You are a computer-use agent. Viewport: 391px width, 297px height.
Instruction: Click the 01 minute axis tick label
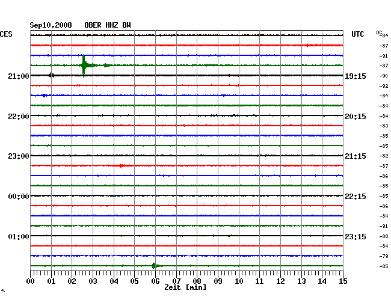[51, 281]
